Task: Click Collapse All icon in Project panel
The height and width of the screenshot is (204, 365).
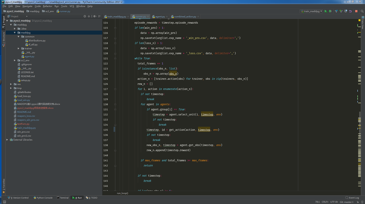Action: (89, 16)
